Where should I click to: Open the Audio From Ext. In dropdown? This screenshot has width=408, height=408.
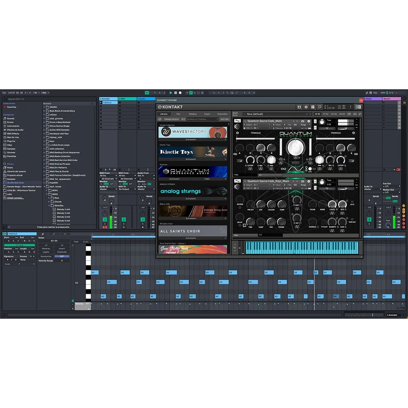point(146,176)
